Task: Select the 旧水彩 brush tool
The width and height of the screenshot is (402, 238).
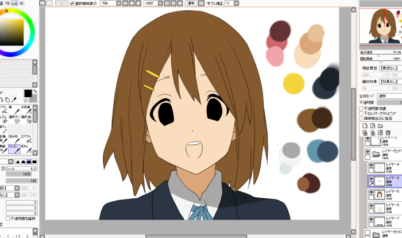Action: point(14,139)
